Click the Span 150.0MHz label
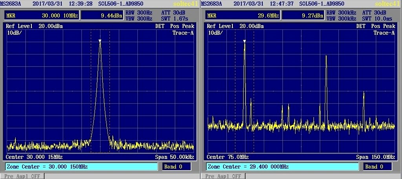Screen dimensions: 402x179 tap(375, 157)
